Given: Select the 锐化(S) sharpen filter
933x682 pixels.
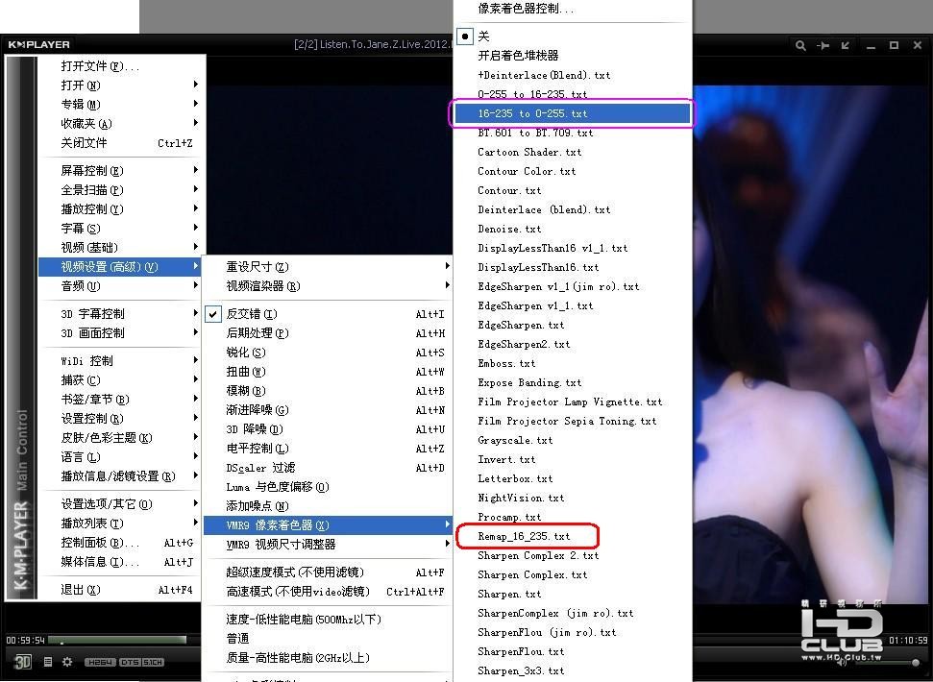Looking at the screenshot, I should (x=328, y=352).
